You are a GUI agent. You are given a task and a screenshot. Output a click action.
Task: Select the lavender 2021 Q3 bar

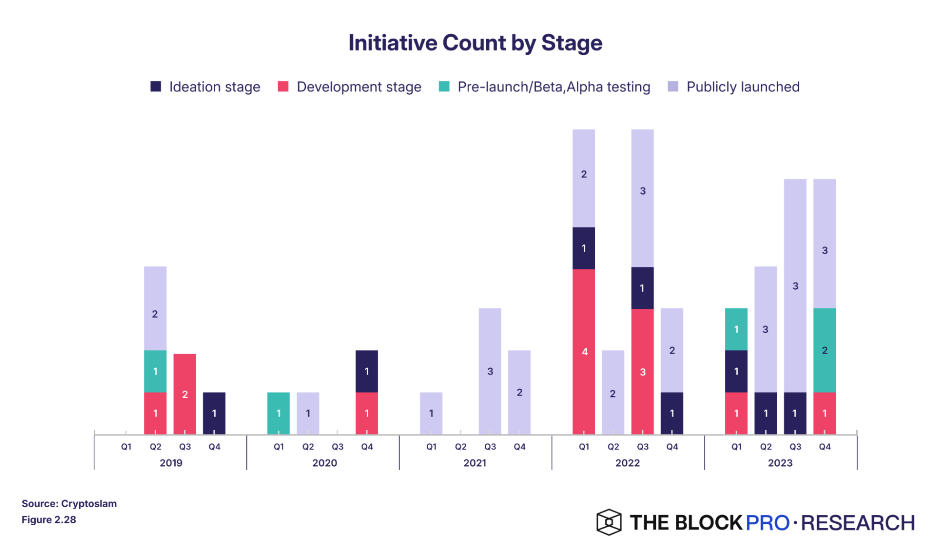(490, 371)
